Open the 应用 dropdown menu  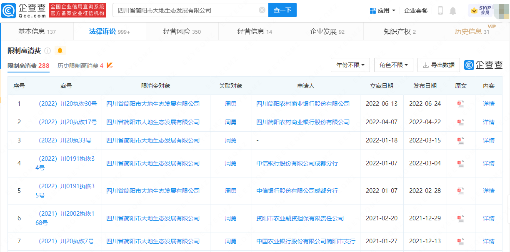coord(382,11)
